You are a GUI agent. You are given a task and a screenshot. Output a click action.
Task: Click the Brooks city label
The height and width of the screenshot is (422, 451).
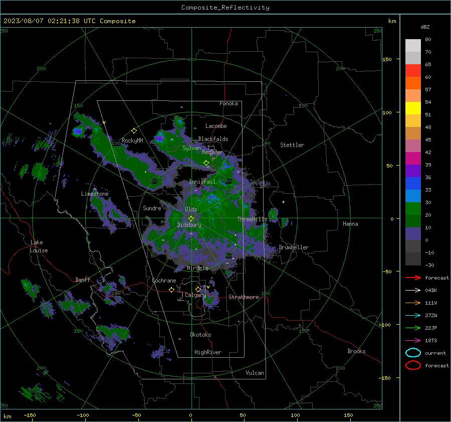click(356, 351)
